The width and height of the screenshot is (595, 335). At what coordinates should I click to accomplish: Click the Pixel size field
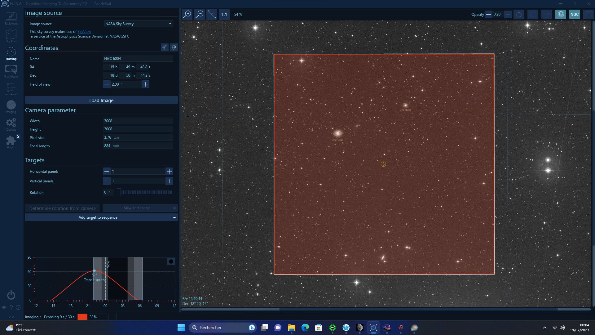(138, 137)
